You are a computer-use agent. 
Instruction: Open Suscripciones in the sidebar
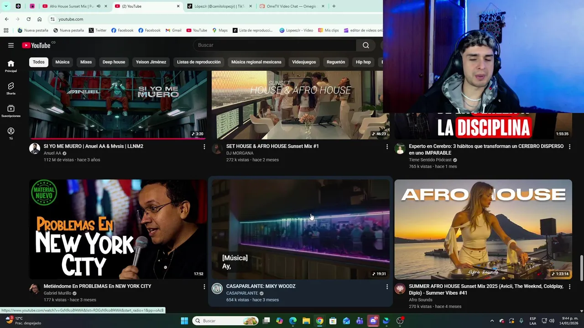coord(11,112)
